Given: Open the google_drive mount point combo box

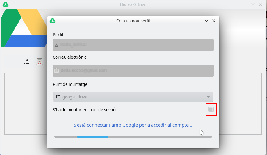Looking at the screenshot, I should coord(133,97).
